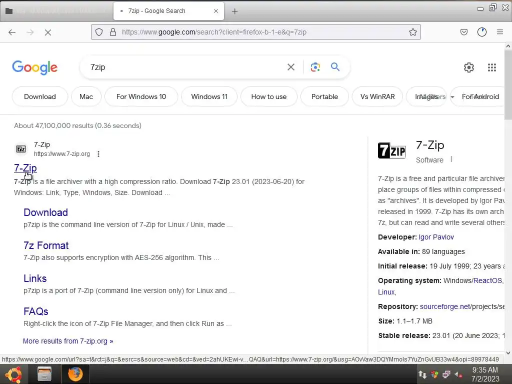This screenshot has width=512, height=384.
Task: Select the Vs WinRAR chip
Action: pyautogui.click(x=377, y=96)
